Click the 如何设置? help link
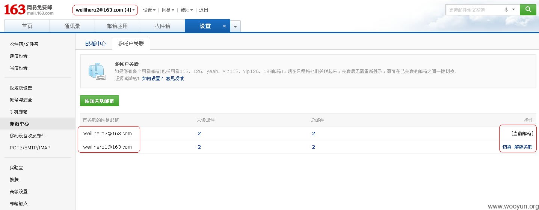Viewport: 539px width, 210px height. coord(152,79)
